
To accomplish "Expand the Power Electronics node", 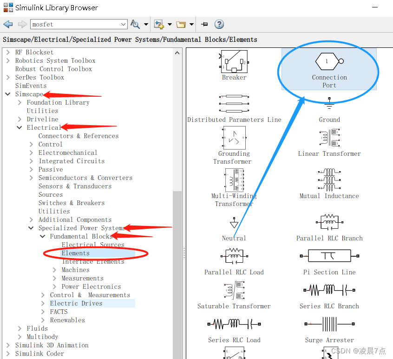I will pyautogui.click(x=54, y=286).
